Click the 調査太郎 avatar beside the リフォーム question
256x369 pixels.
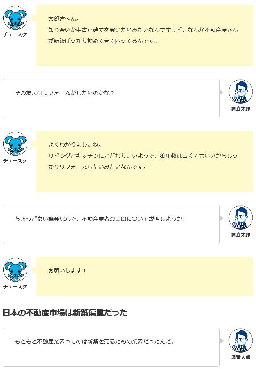240,92
